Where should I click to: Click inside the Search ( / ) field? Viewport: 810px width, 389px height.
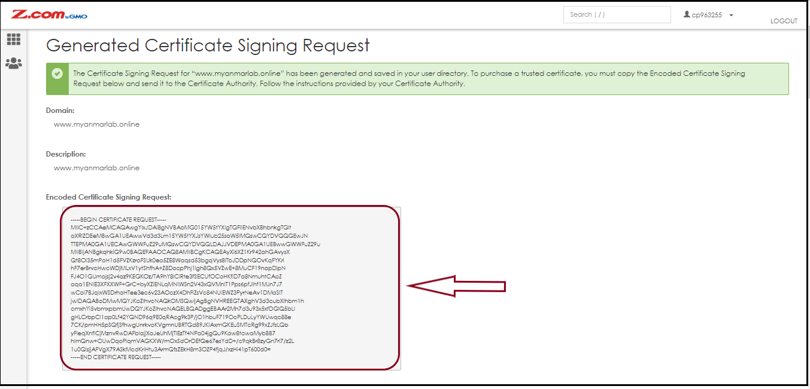tap(617, 14)
